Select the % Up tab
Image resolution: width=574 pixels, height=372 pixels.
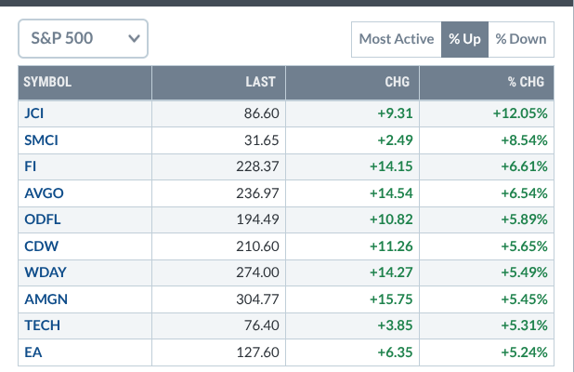(464, 39)
